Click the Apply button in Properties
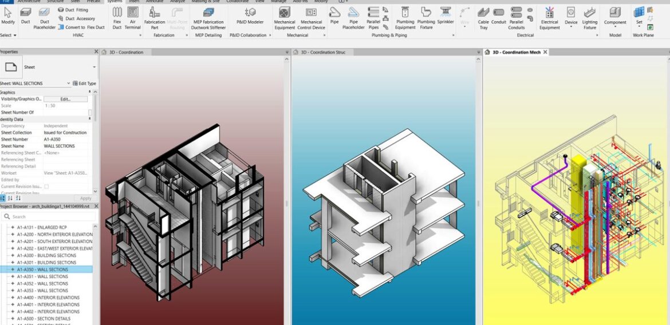Image resolution: width=670 pixels, height=325 pixels. pos(85,198)
